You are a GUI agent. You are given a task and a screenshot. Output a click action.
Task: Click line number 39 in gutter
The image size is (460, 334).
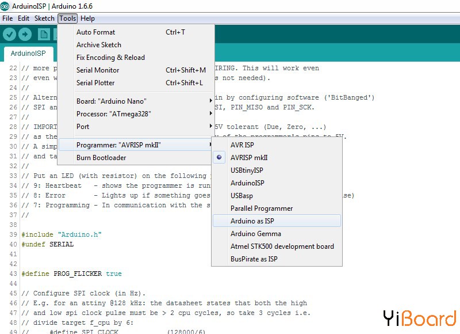13,234
